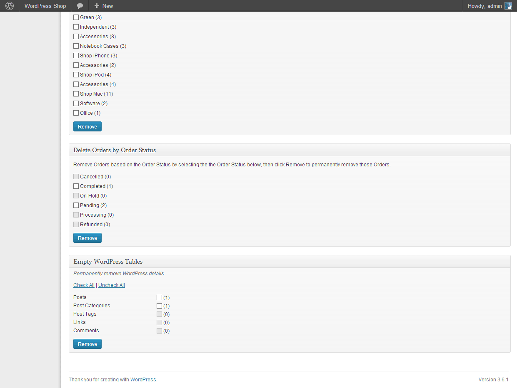The height and width of the screenshot is (388, 517).
Task: Open the WordPress link in footer
Action: pyautogui.click(x=143, y=380)
